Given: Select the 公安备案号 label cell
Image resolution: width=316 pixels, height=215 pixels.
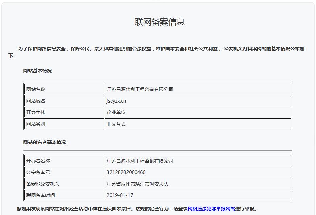Looking at the screenshot, I should [x=38, y=172].
